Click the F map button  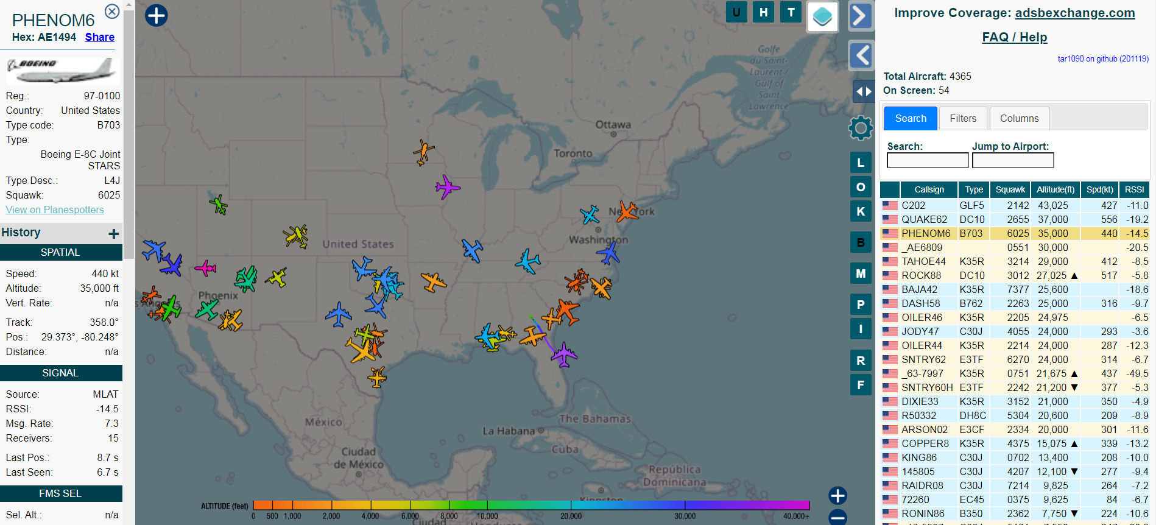click(x=861, y=385)
